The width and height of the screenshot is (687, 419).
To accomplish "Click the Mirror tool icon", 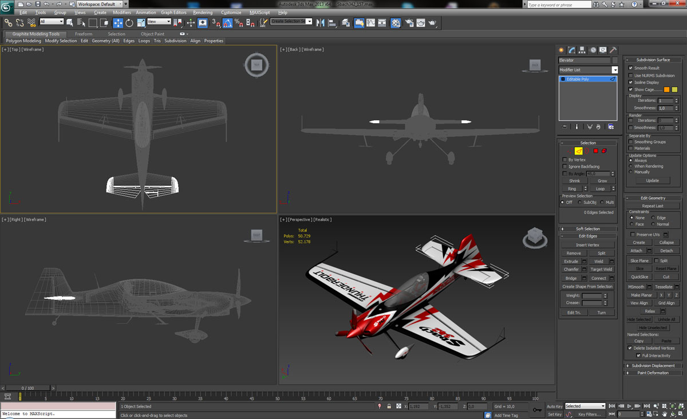I will [x=321, y=23].
